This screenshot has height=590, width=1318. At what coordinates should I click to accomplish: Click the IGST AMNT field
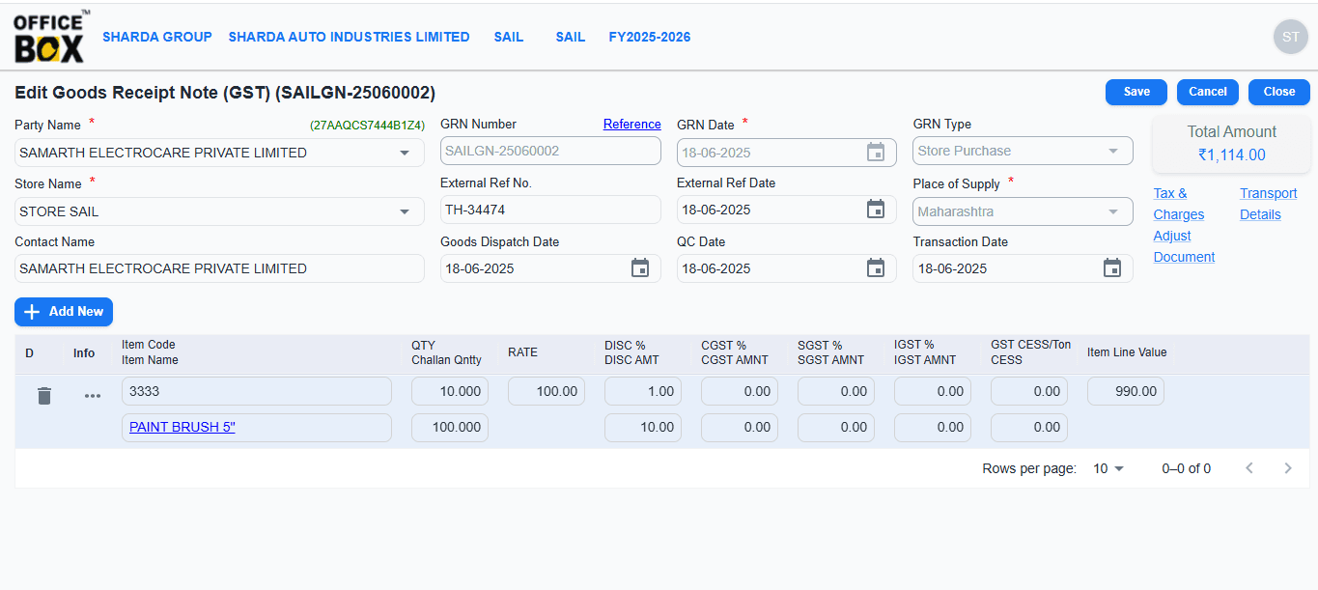coord(933,427)
